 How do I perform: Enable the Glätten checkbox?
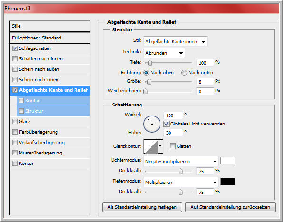click(172, 146)
